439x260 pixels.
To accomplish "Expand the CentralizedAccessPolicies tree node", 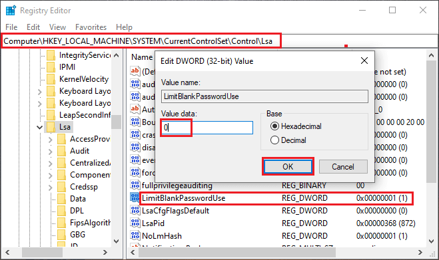I will pyautogui.click(x=51, y=164).
